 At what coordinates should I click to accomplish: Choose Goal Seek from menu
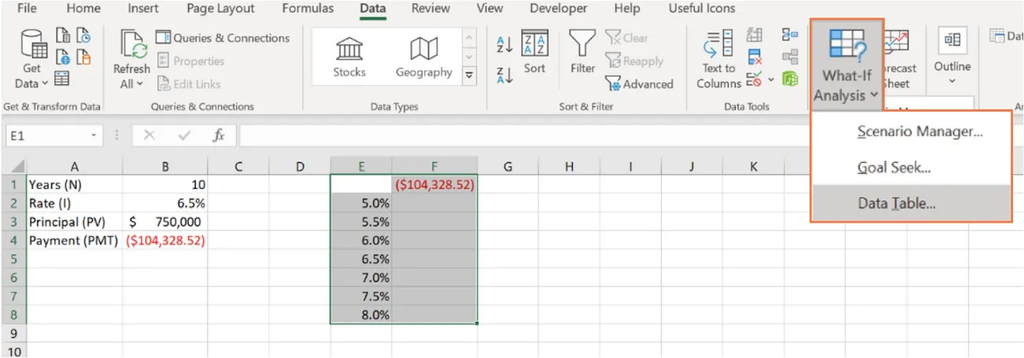894,168
